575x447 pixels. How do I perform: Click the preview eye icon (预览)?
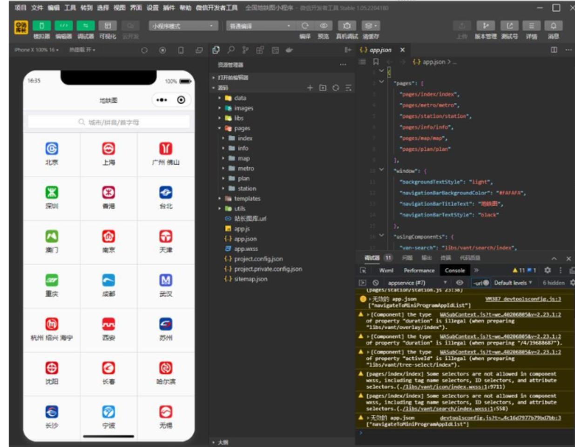click(x=324, y=26)
